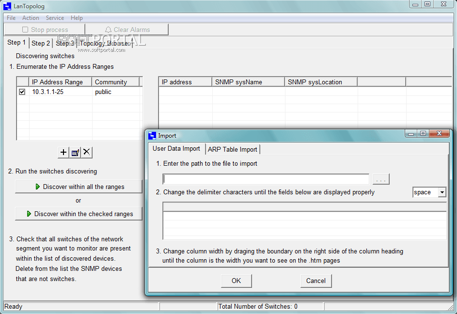Delete the selected IP address range

click(87, 152)
